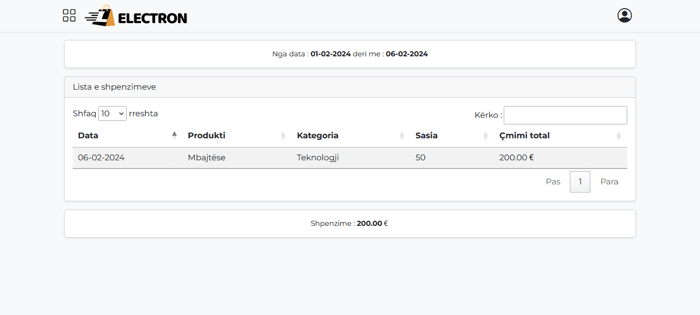Screen dimensions: 700x315
Task: Click the sort icon in Çmimi total column
Action: [619, 136]
